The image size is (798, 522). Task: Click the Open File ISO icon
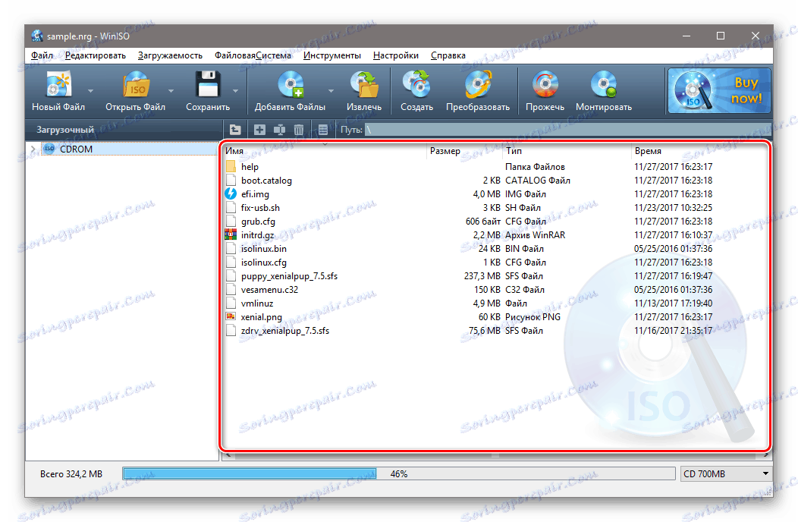(136, 84)
